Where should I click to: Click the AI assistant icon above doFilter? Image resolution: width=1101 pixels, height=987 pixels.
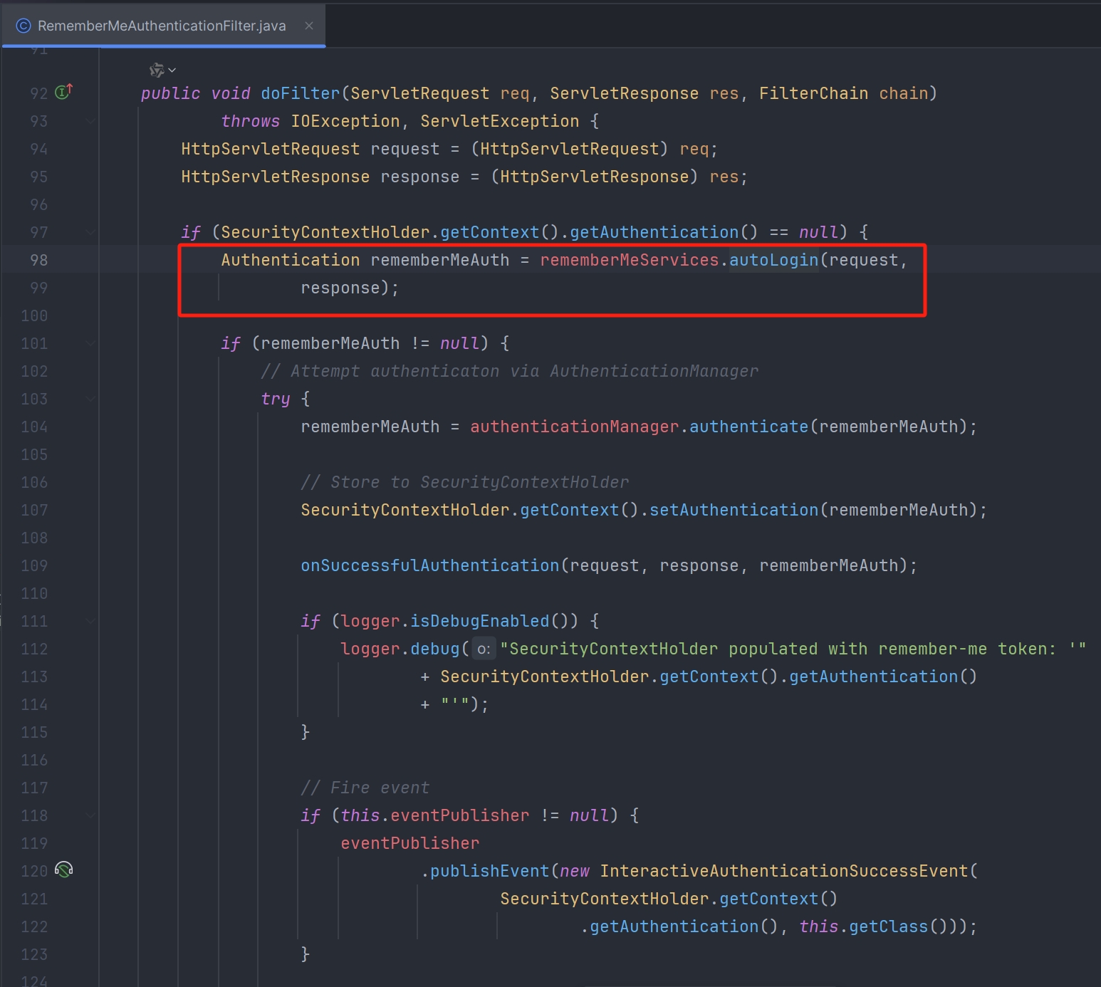point(157,70)
